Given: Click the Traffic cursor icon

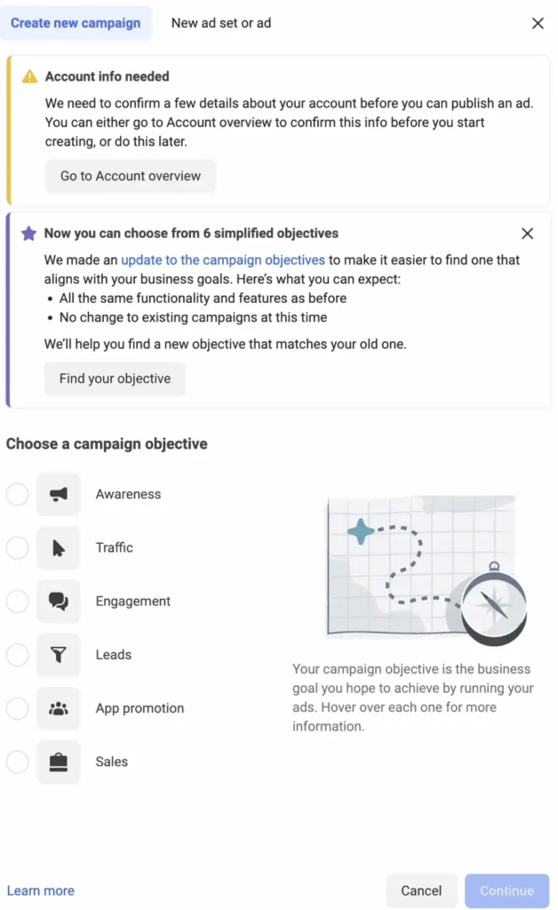Looking at the screenshot, I should click(58, 547).
